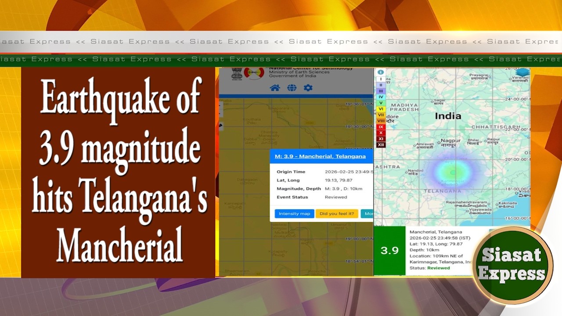This screenshot has width=562, height=316.
Task: Open the map layers icon
Action: [x=522, y=72]
